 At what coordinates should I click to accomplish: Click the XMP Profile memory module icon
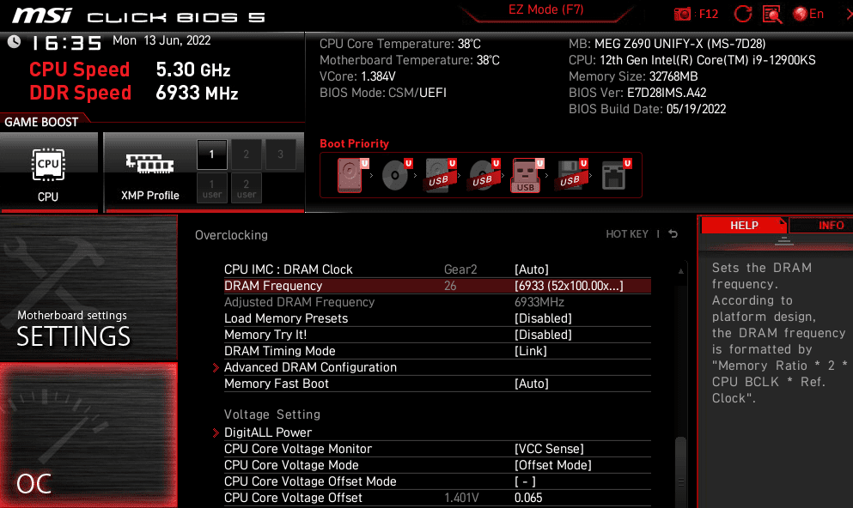[149, 164]
